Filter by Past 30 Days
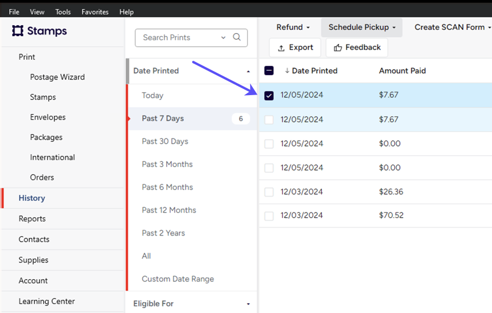The image size is (492, 313). click(193, 142)
